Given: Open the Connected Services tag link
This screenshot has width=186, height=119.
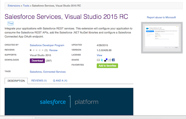Looking at the screenshot, I should click(x=54, y=72).
